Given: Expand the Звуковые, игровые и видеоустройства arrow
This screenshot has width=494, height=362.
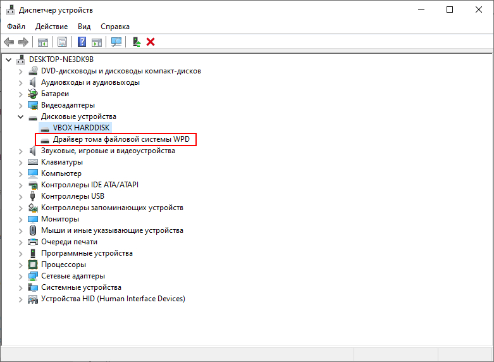Looking at the screenshot, I should click(21, 151).
